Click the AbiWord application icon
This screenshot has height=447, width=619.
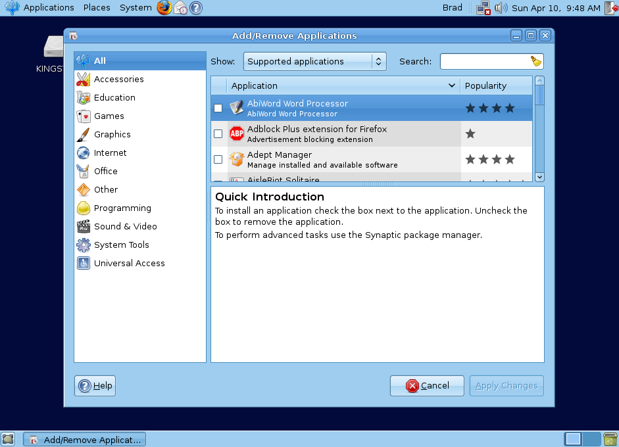click(236, 108)
